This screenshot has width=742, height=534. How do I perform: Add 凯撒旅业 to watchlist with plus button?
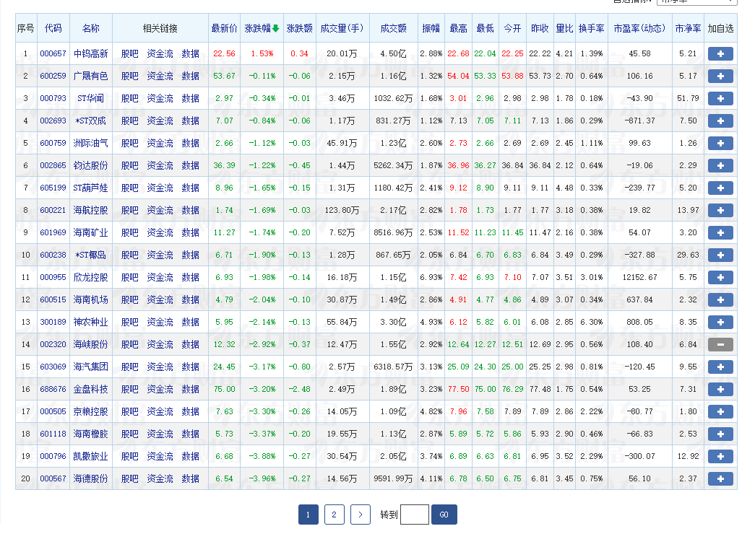(x=720, y=457)
